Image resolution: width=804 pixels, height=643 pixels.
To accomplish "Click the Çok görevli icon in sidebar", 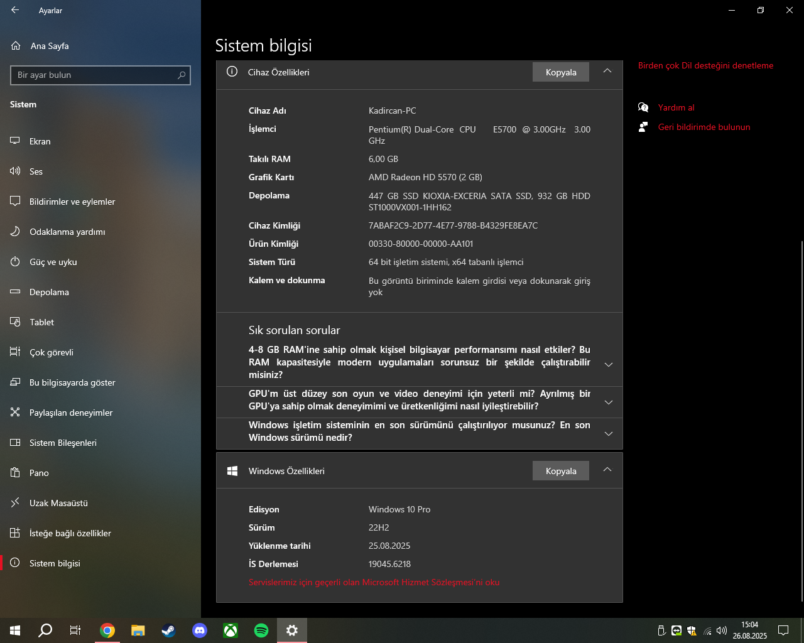I will pyautogui.click(x=15, y=352).
